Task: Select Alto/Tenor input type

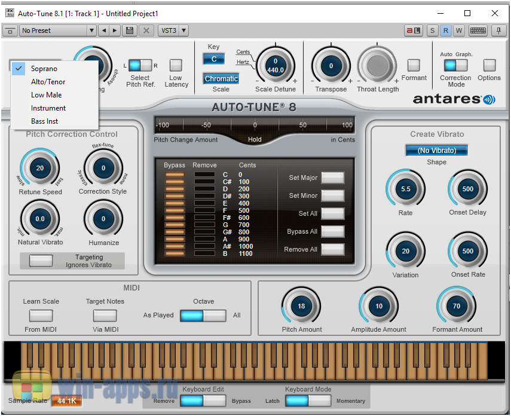Action: coord(54,82)
